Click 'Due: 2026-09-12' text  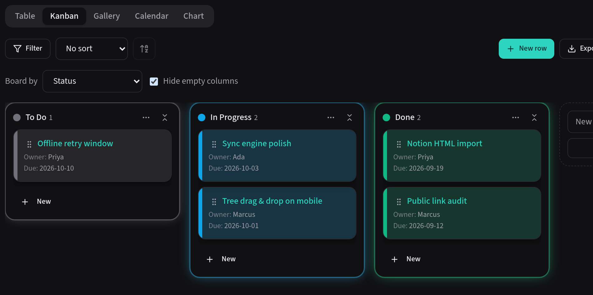(418, 226)
